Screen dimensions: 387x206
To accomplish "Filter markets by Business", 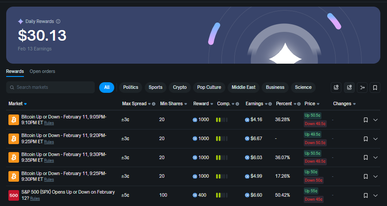I will tap(275, 88).
